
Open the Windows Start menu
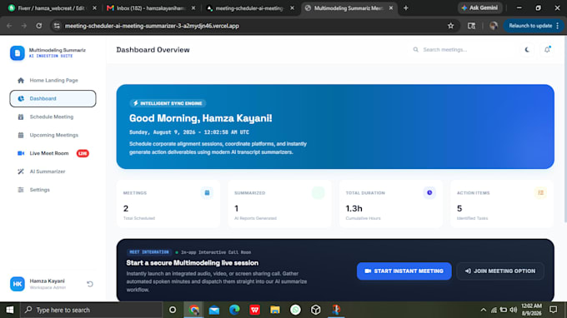[10, 310]
